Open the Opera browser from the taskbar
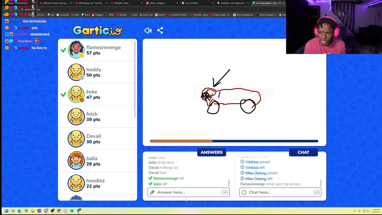 [65, 211]
